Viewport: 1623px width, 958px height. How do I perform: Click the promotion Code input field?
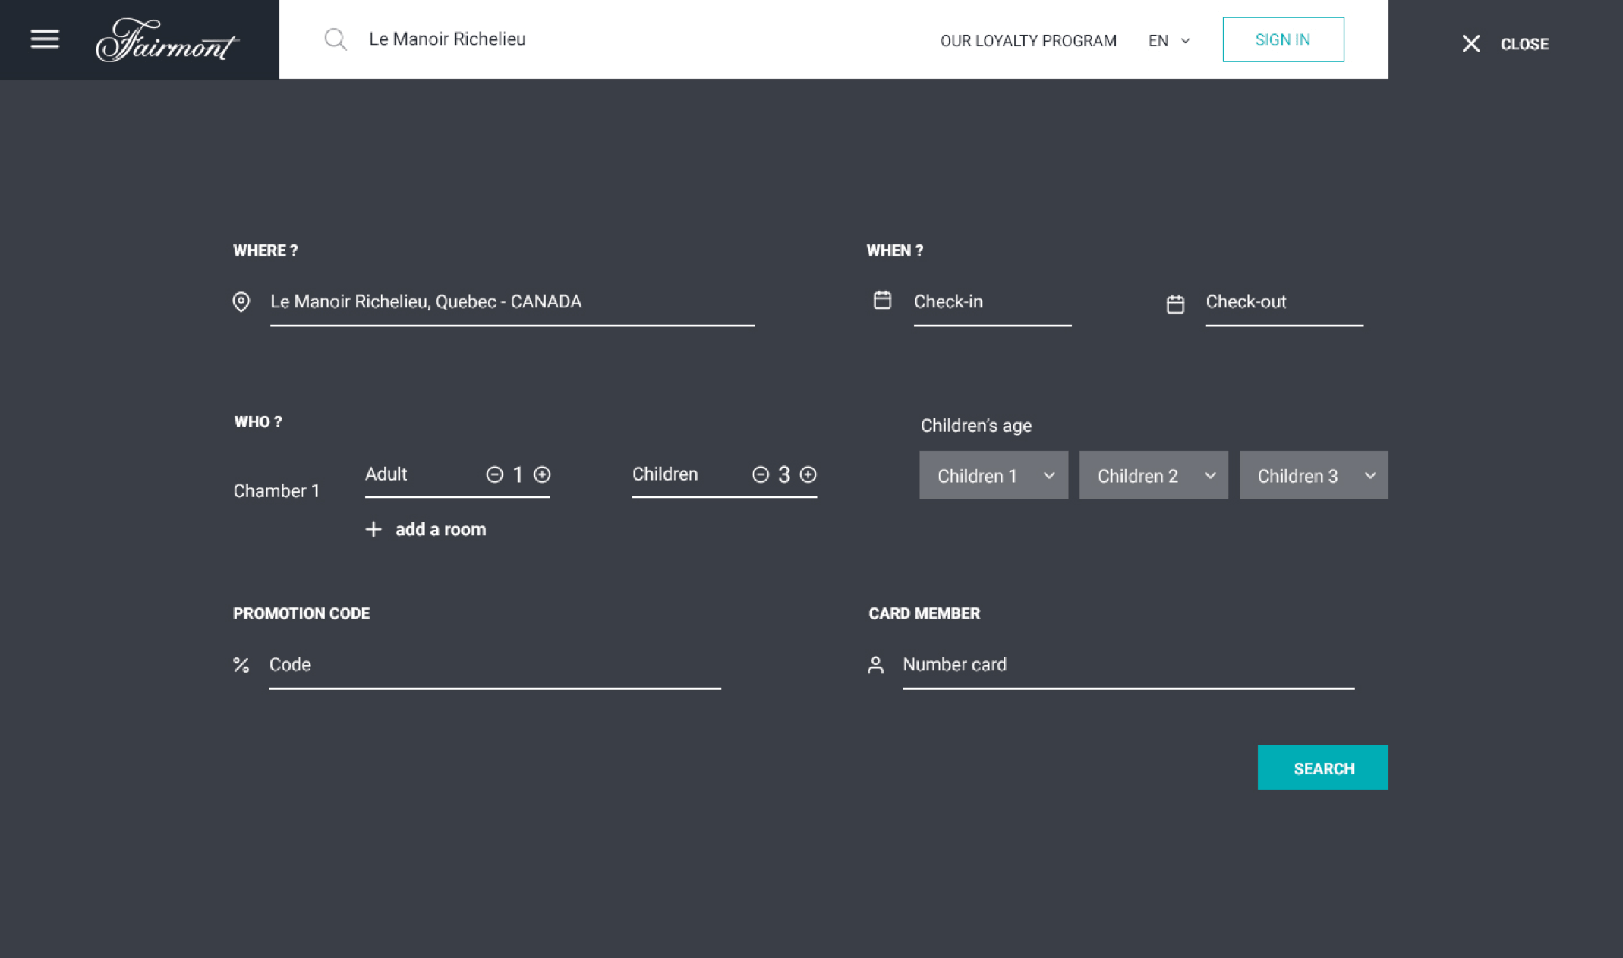[x=494, y=665]
